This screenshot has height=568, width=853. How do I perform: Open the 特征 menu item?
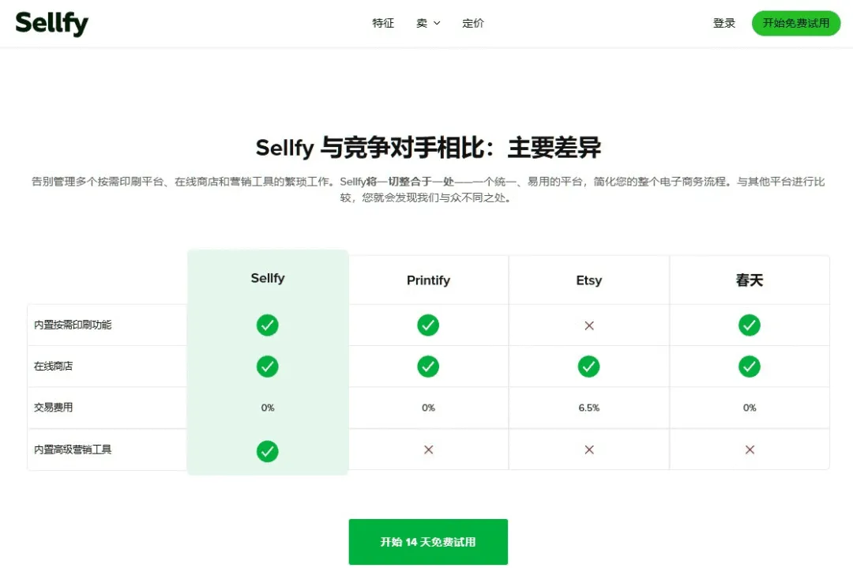pos(383,24)
